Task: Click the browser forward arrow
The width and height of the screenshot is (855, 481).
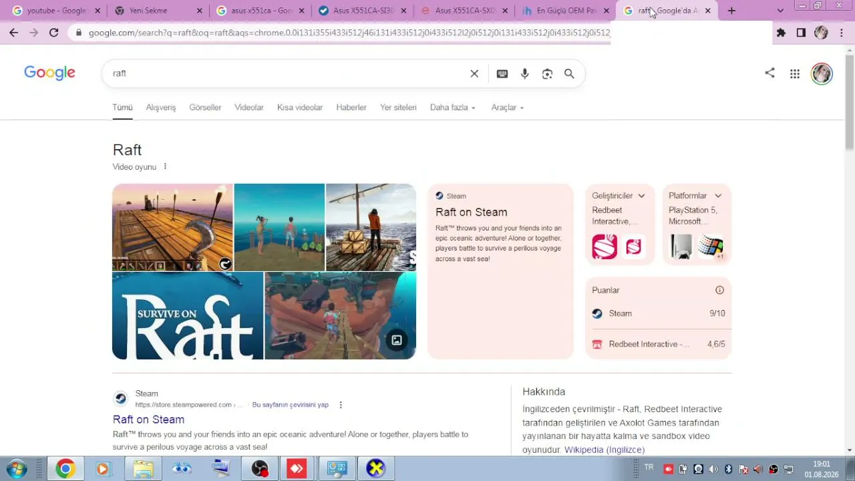Action: point(33,33)
